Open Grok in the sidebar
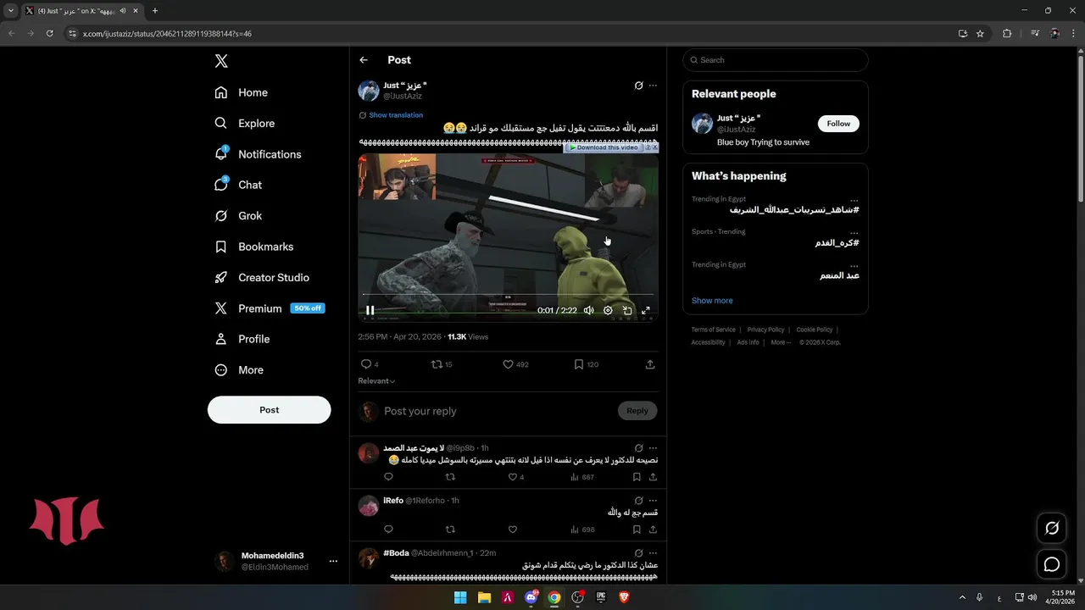 (239, 216)
